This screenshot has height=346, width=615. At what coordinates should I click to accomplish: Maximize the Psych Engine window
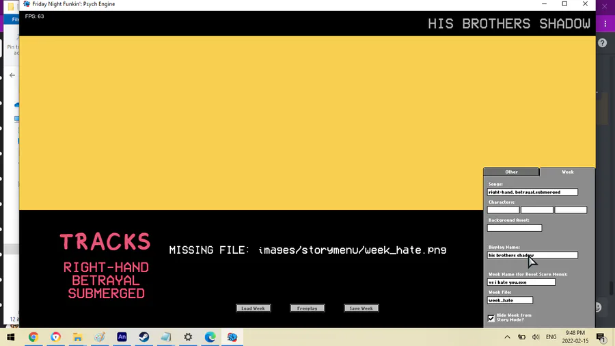pyautogui.click(x=564, y=4)
